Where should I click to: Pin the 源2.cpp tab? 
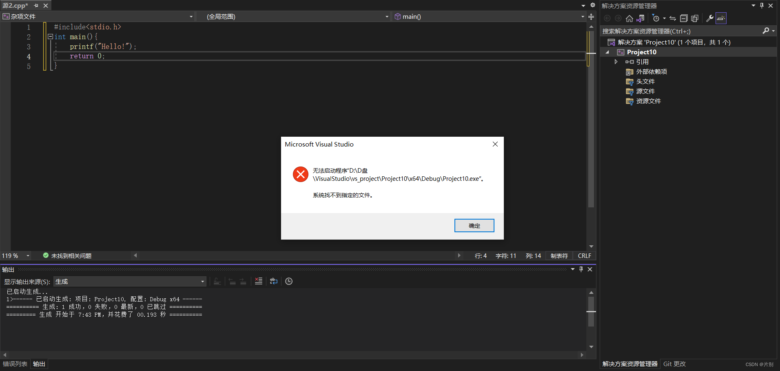pos(36,6)
